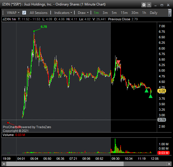
Task: Grab the toolbar grip handle
Action: click(3, 13)
